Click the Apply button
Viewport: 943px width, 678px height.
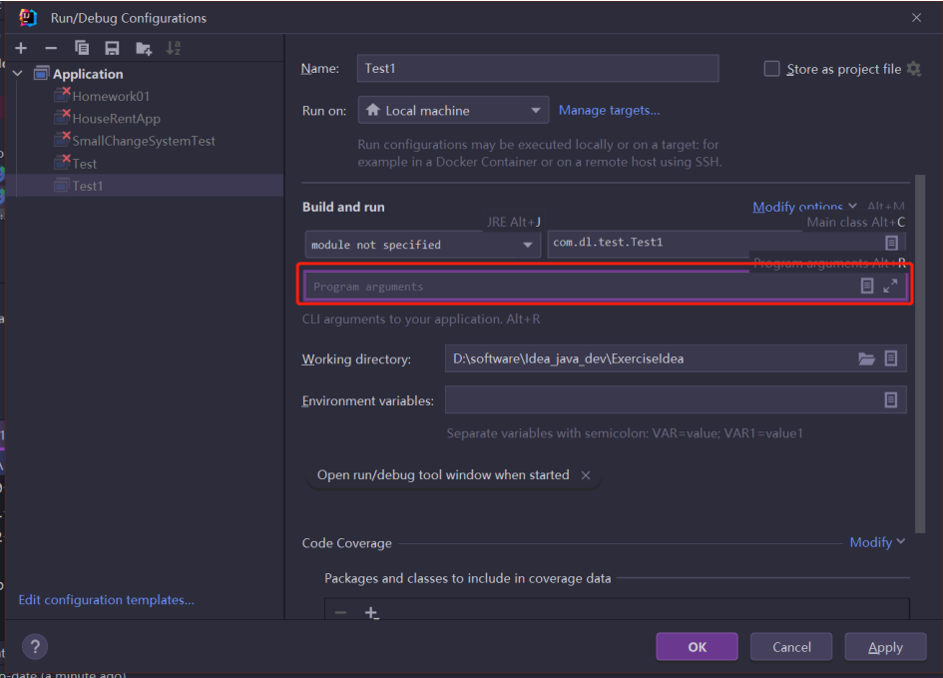[x=885, y=647]
